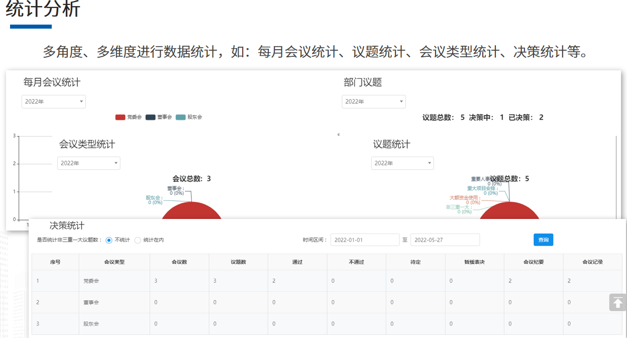Click the 每月会议统计 section title
The image size is (627, 338).
(52, 82)
